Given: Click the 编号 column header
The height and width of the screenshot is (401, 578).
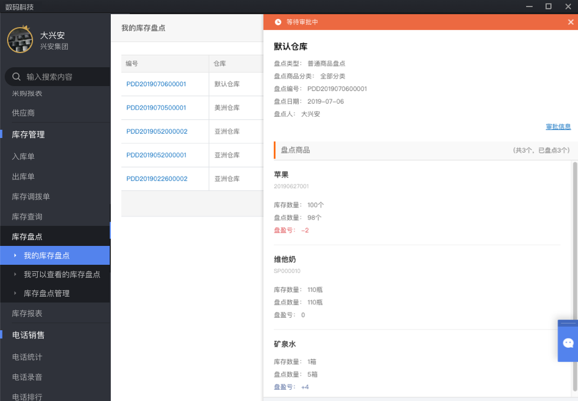Looking at the screenshot, I should click(132, 63).
